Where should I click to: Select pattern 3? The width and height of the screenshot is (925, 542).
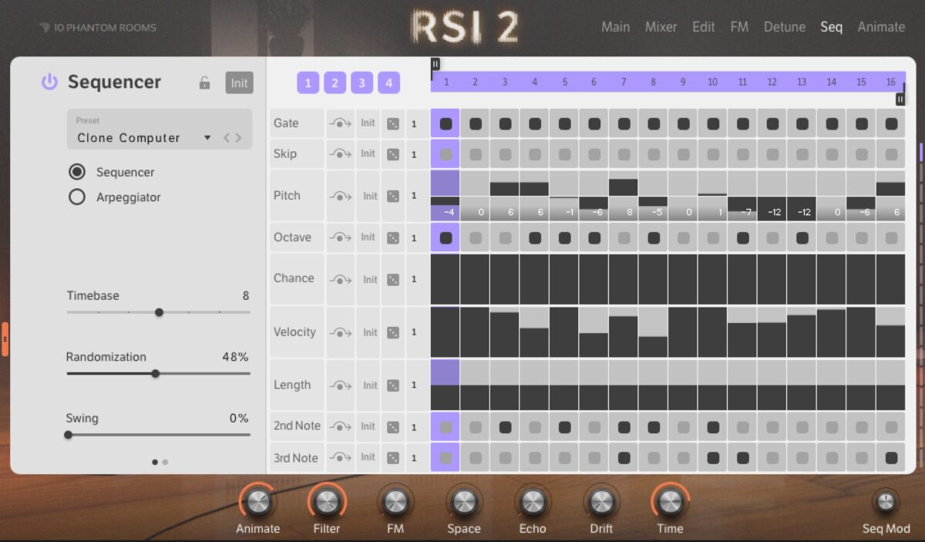pos(362,82)
